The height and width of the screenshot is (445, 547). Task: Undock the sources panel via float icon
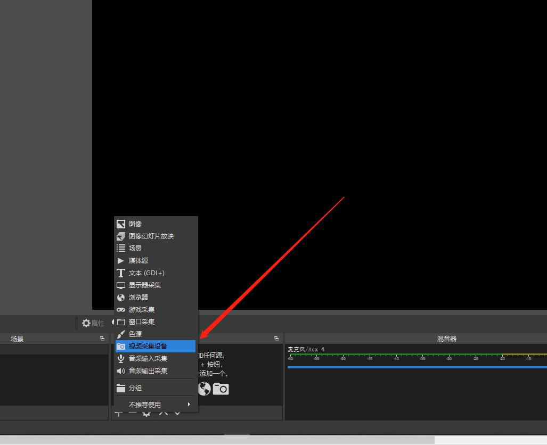pos(276,339)
